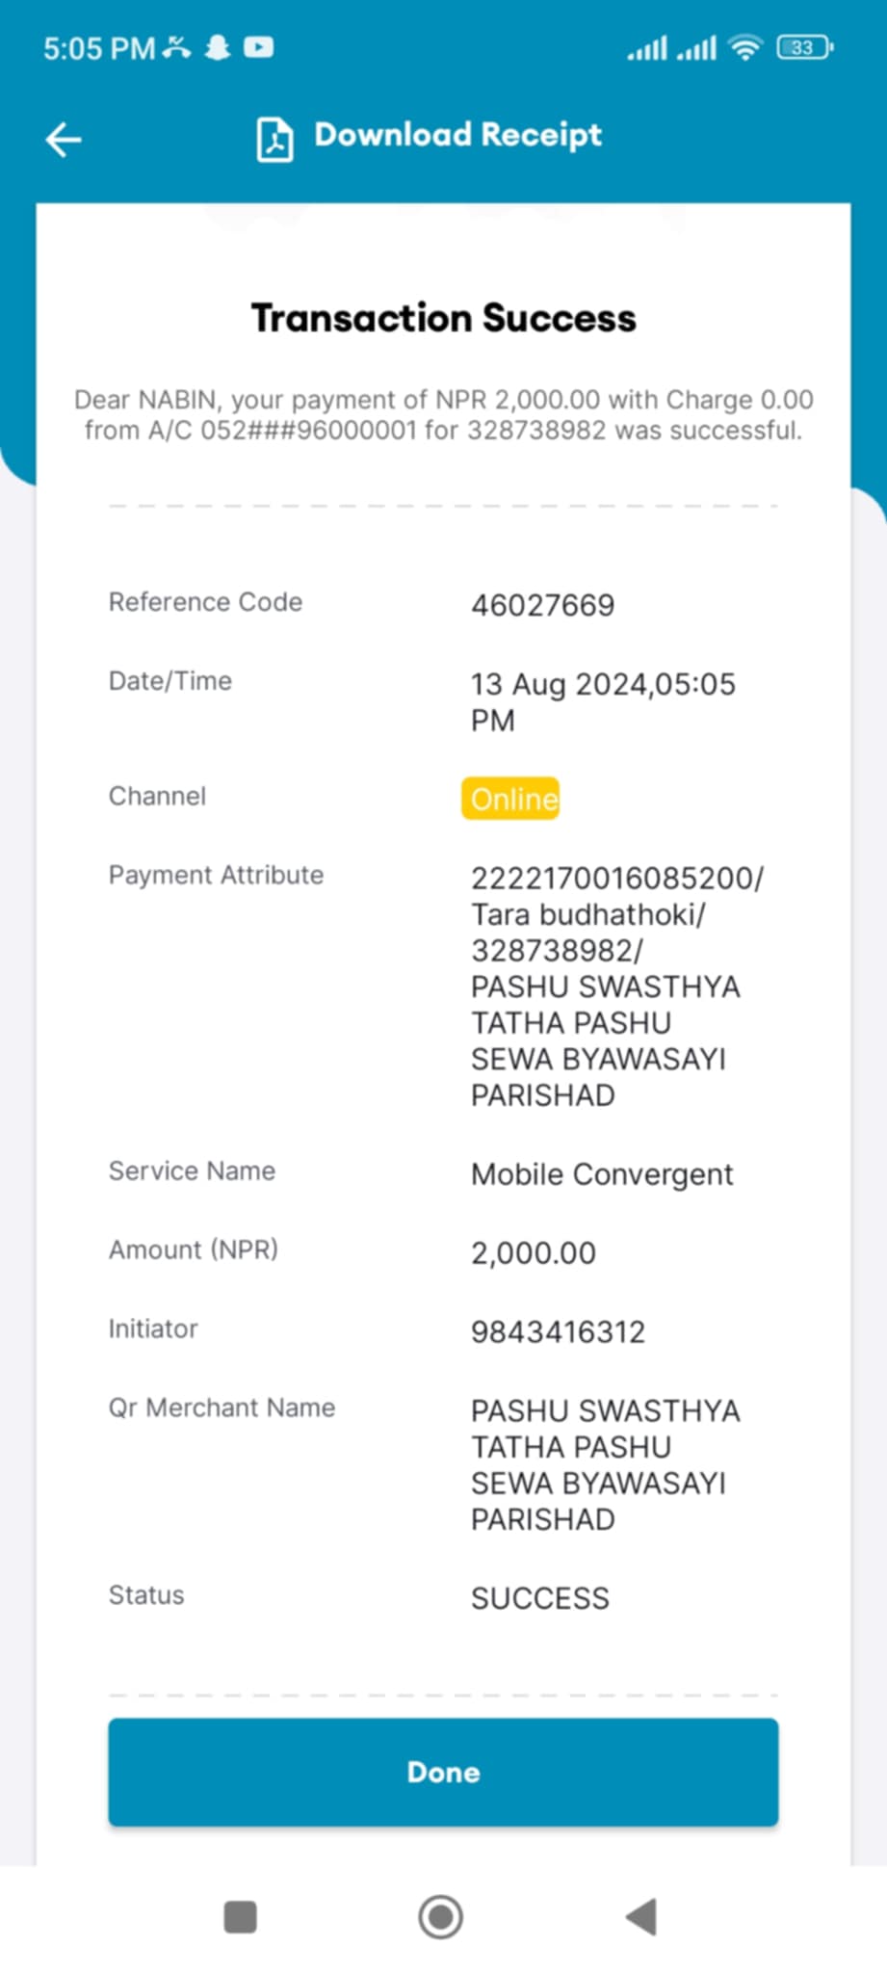Tap the Android back triangle button
This screenshot has height=1973, width=887.
[x=641, y=1916]
